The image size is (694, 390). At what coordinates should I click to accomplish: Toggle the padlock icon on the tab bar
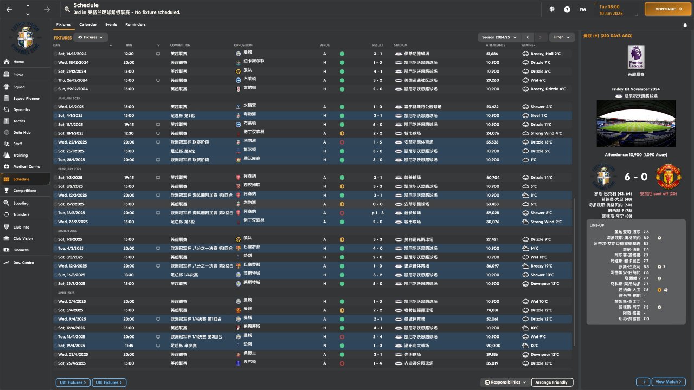(x=685, y=25)
